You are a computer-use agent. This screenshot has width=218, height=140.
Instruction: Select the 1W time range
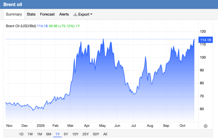point(30,134)
